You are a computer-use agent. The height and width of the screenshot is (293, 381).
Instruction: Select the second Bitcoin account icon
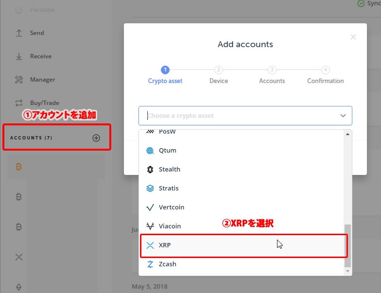(x=18, y=197)
